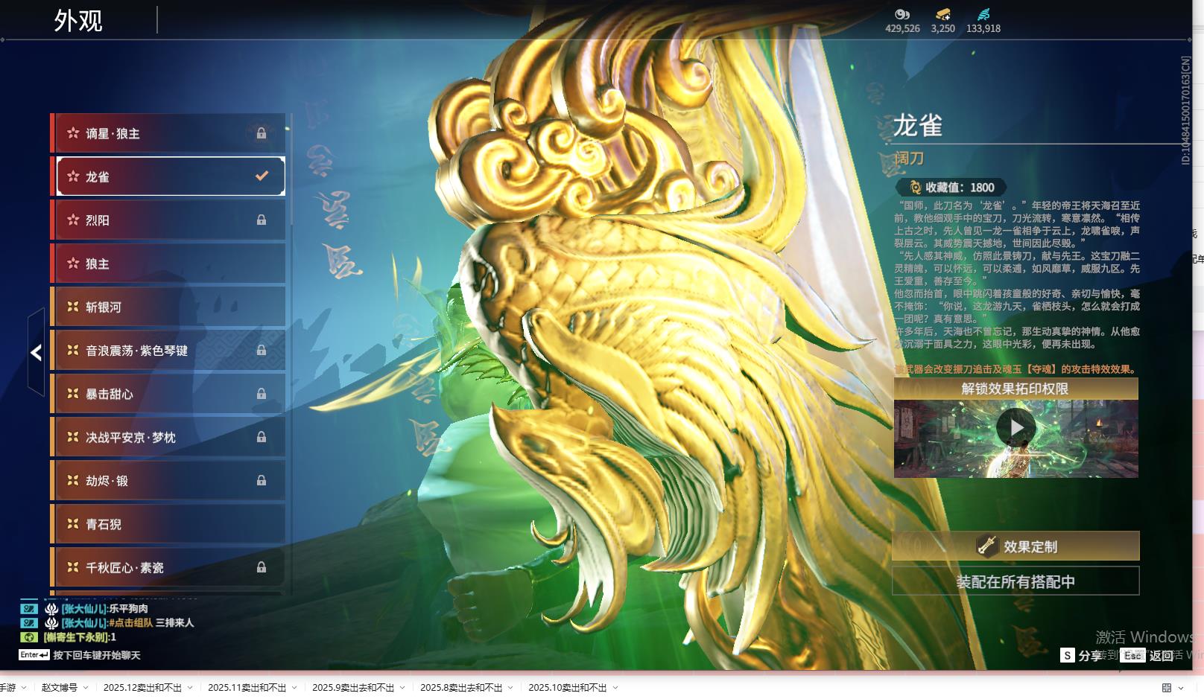
Task: Select the 暴击甜心 skin name
Action: point(110,394)
